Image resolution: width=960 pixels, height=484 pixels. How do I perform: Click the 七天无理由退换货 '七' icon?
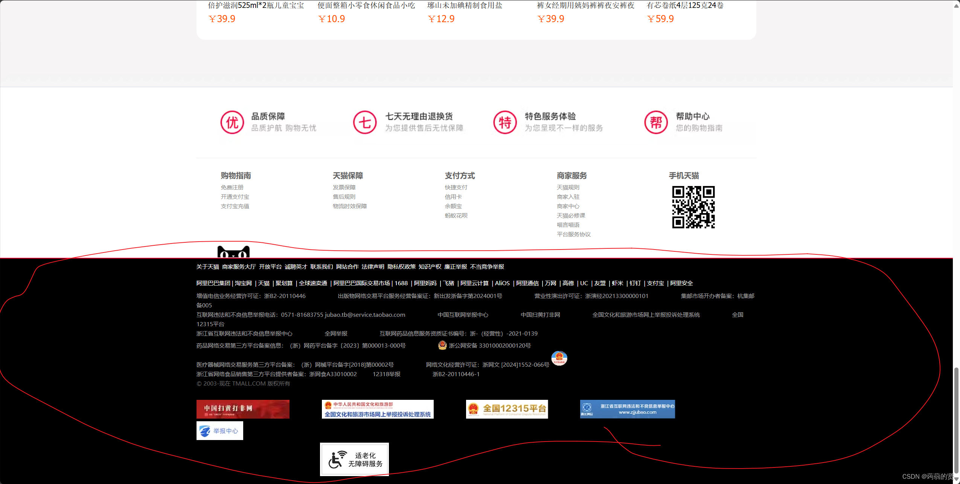click(x=364, y=122)
